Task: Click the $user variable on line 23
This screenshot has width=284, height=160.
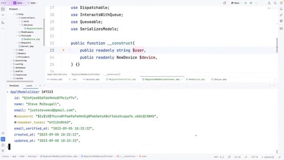Action: 138,50
